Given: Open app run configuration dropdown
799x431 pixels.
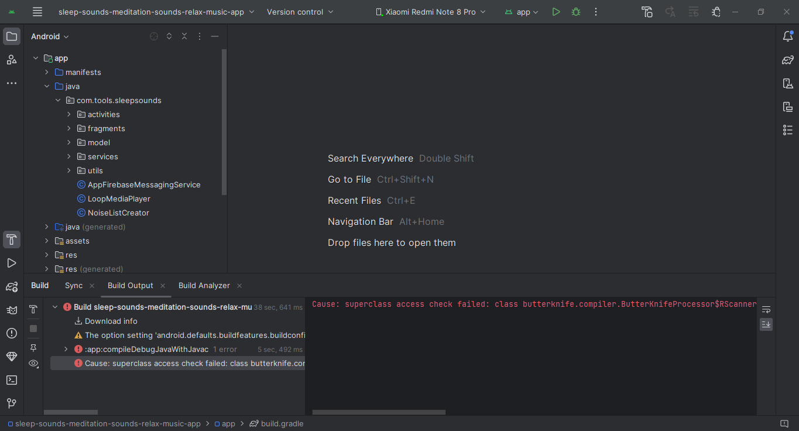Looking at the screenshot, I should [522, 12].
